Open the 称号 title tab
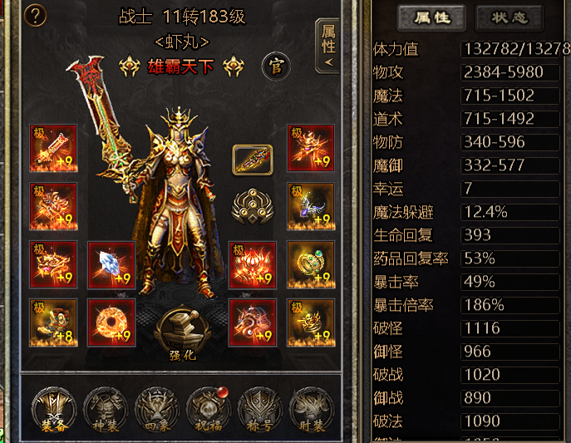The image size is (571, 443). coord(259,411)
